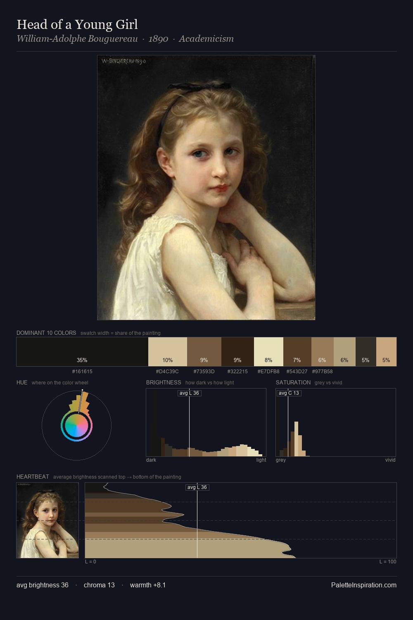Click the "L = 100" axis label
This screenshot has height=620, width=413.
tap(388, 562)
